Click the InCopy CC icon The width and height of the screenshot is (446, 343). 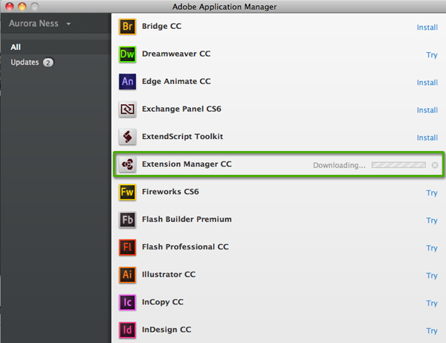click(x=127, y=303)
